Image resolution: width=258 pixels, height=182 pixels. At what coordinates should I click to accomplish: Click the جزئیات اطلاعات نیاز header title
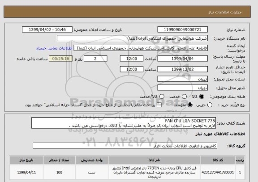click(225, 13)
